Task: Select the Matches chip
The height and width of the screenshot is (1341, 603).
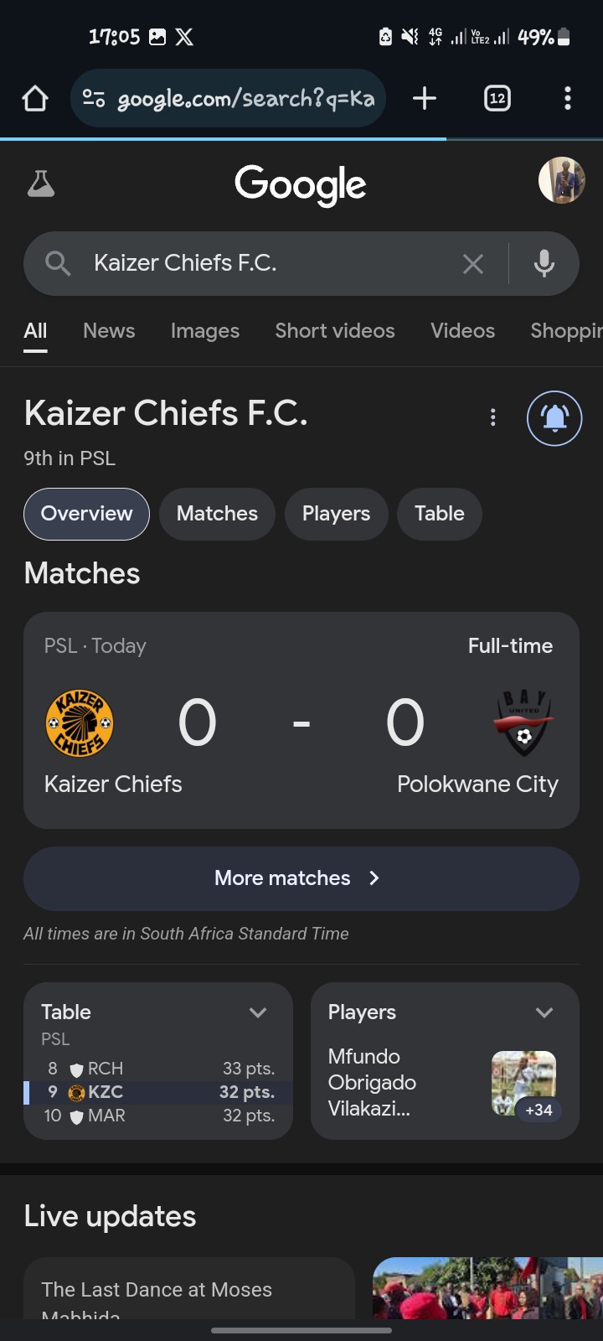Action: [x=217, y=514]
